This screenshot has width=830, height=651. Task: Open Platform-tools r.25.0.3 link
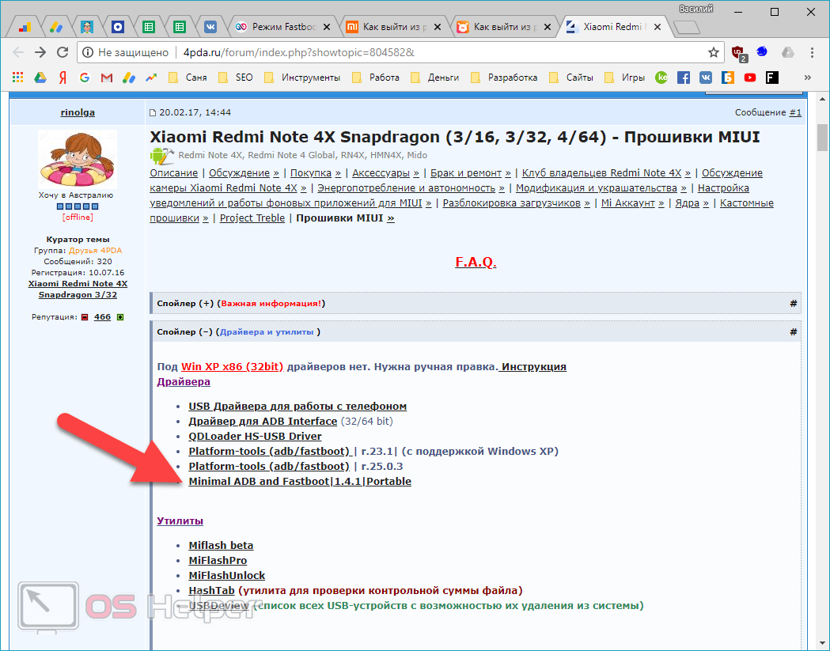tap(269, 467)
